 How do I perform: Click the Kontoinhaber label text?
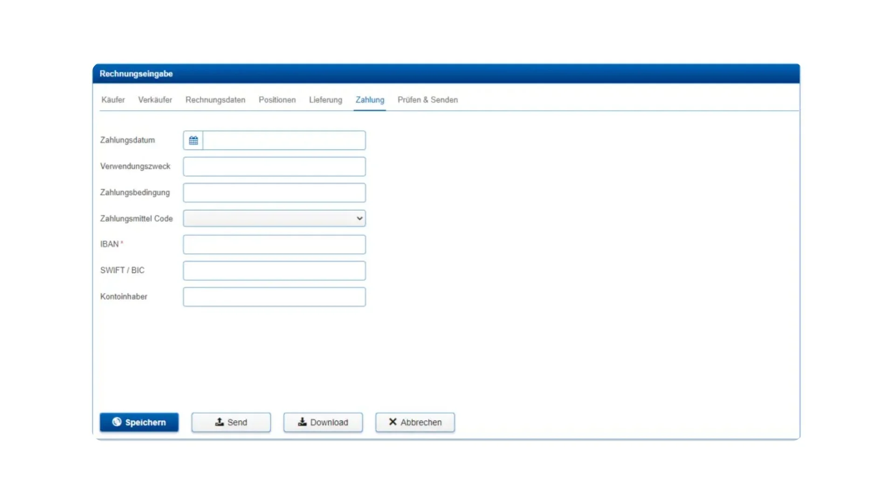pyautogui.click(x=124, y=297)
